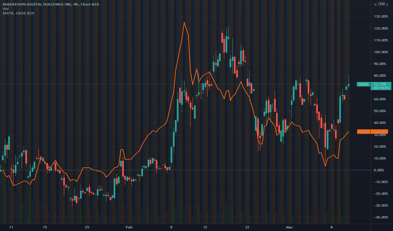Click the 50.00% price axis label
This screenshot has height=231, width=393.
[380, 111]
